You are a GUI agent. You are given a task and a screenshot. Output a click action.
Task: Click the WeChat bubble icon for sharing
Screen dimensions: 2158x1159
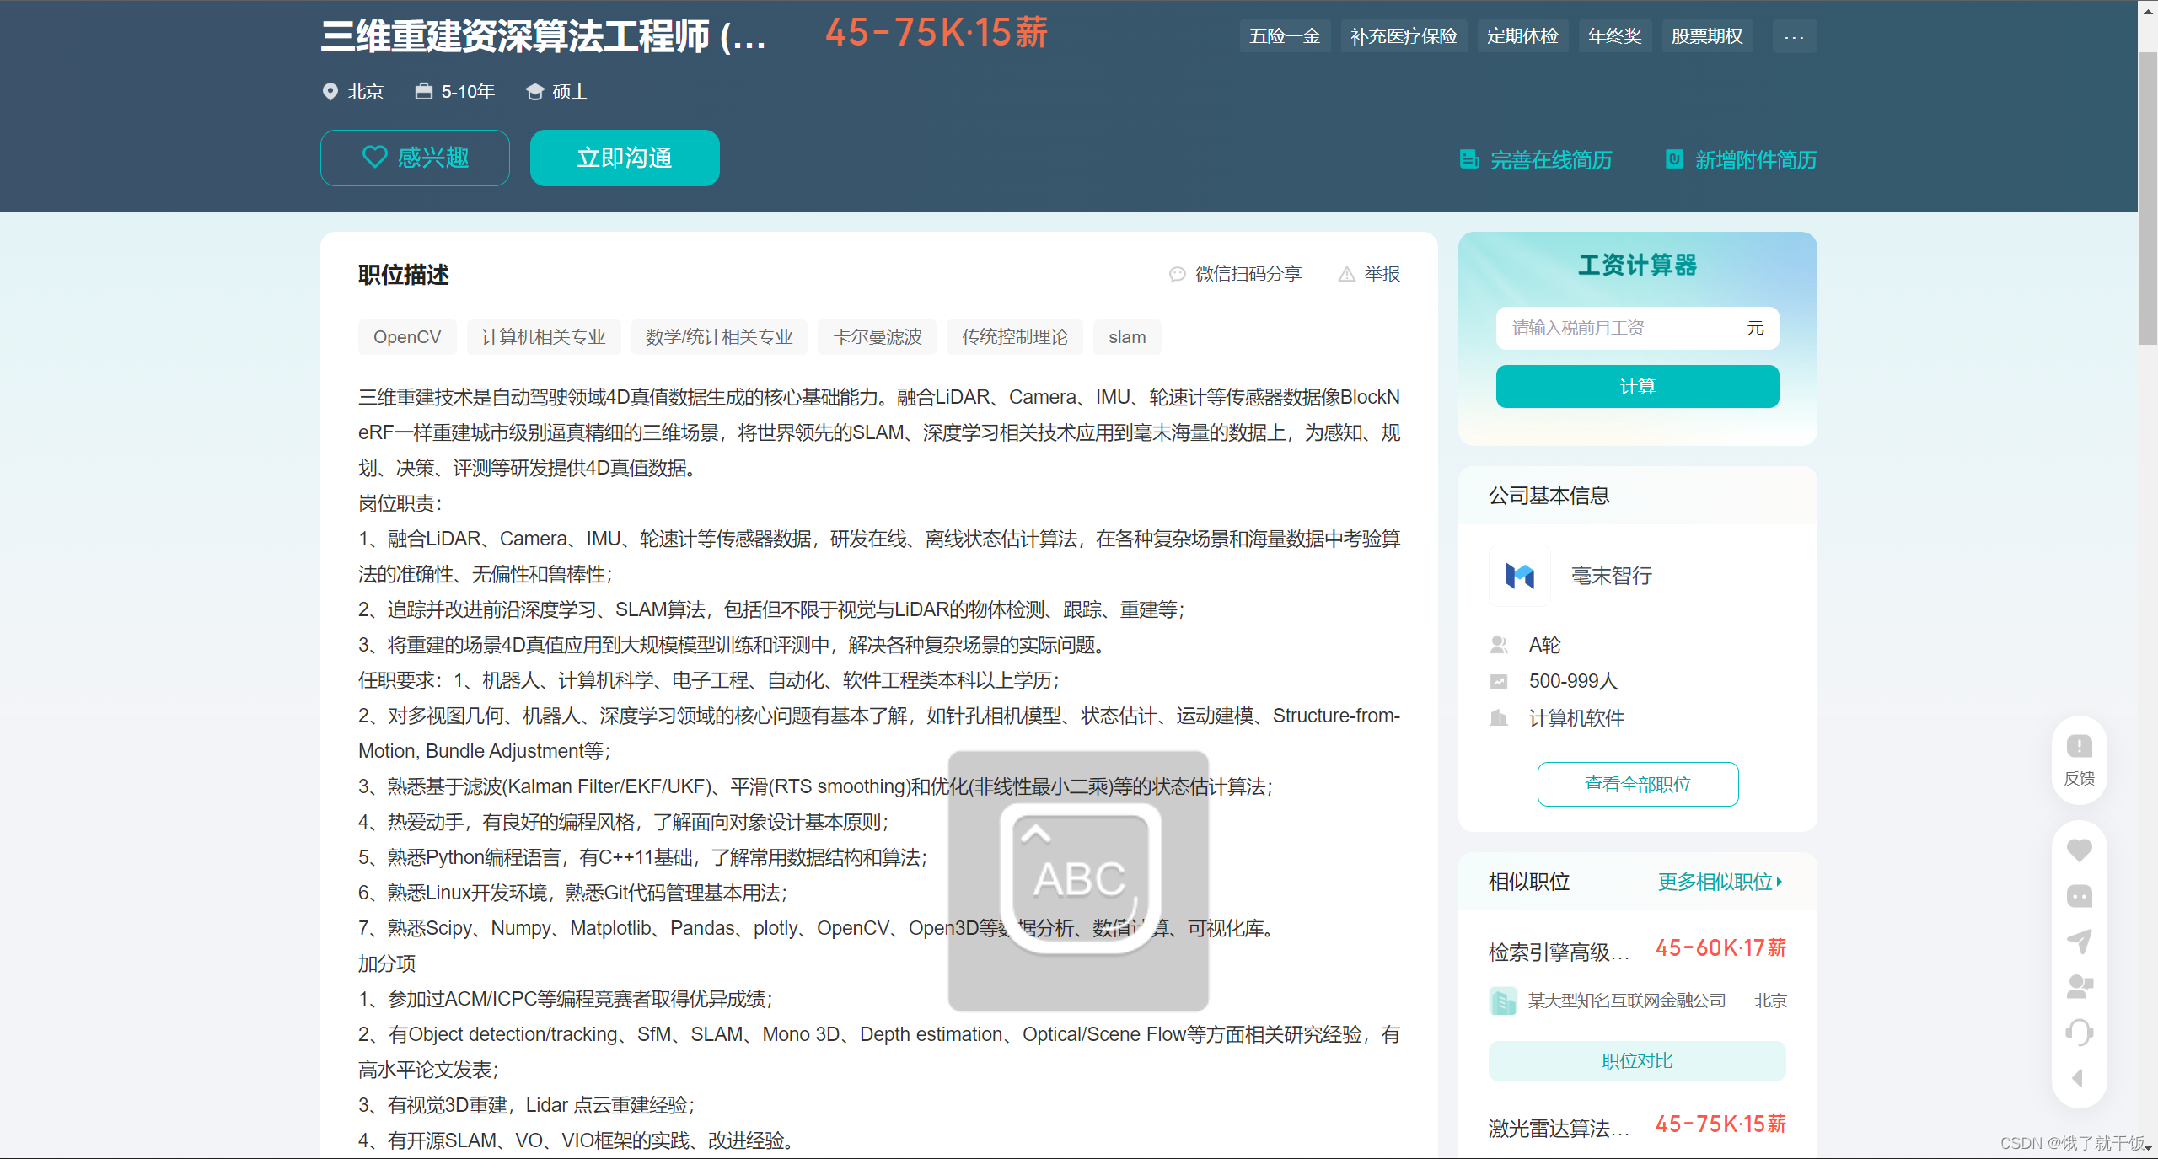click(1178, 274)
